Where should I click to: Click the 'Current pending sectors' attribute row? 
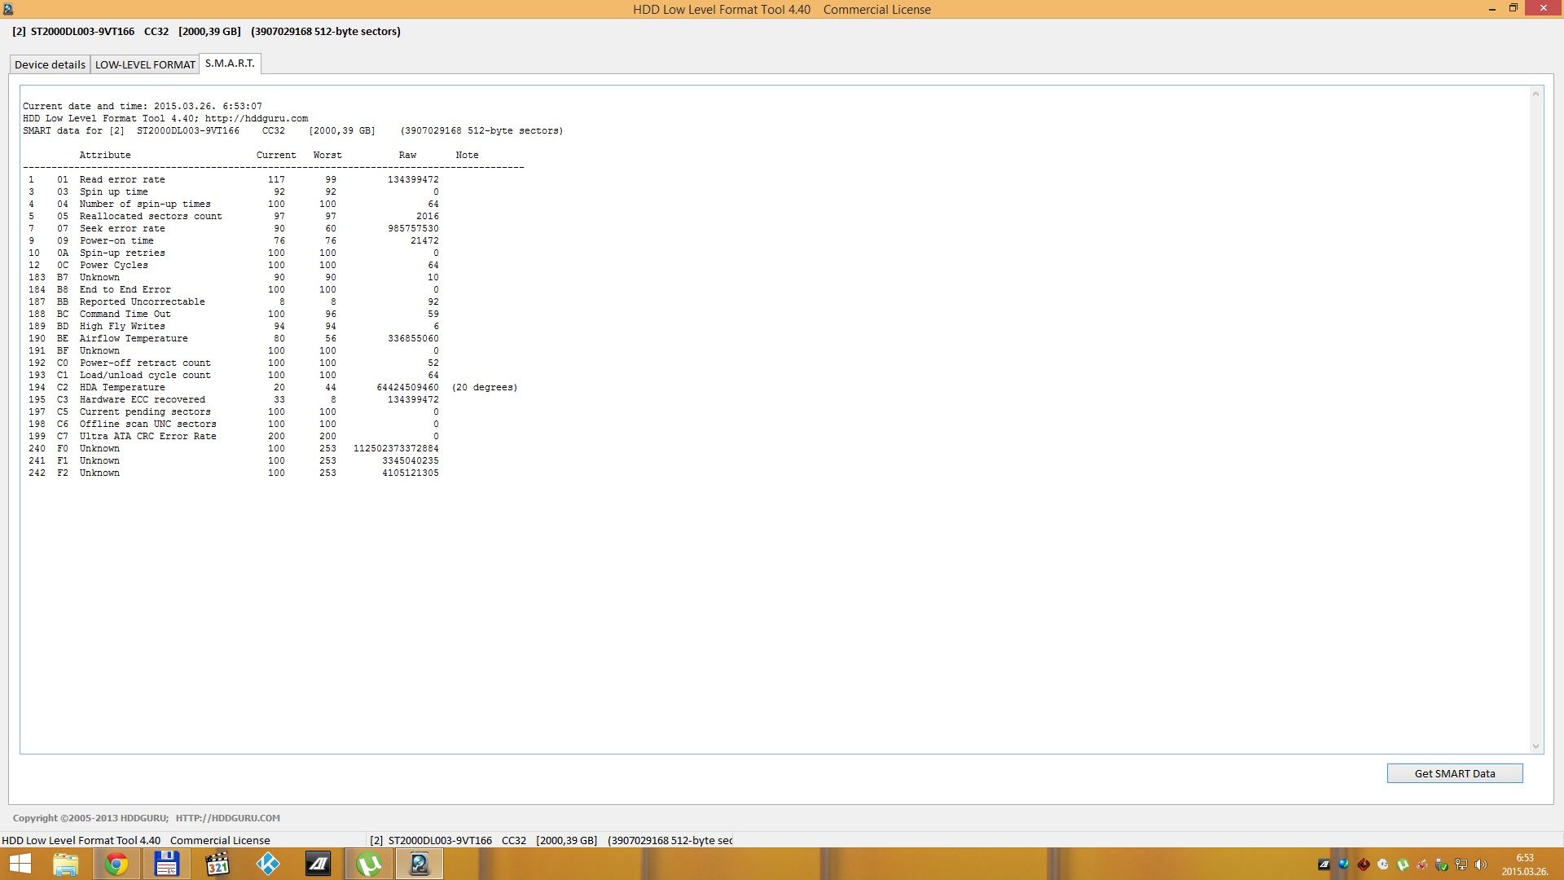coord(234,411)
